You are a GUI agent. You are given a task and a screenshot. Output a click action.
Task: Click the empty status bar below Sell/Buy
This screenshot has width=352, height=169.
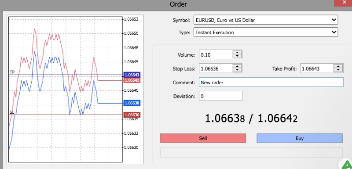[x=251, y=152]
